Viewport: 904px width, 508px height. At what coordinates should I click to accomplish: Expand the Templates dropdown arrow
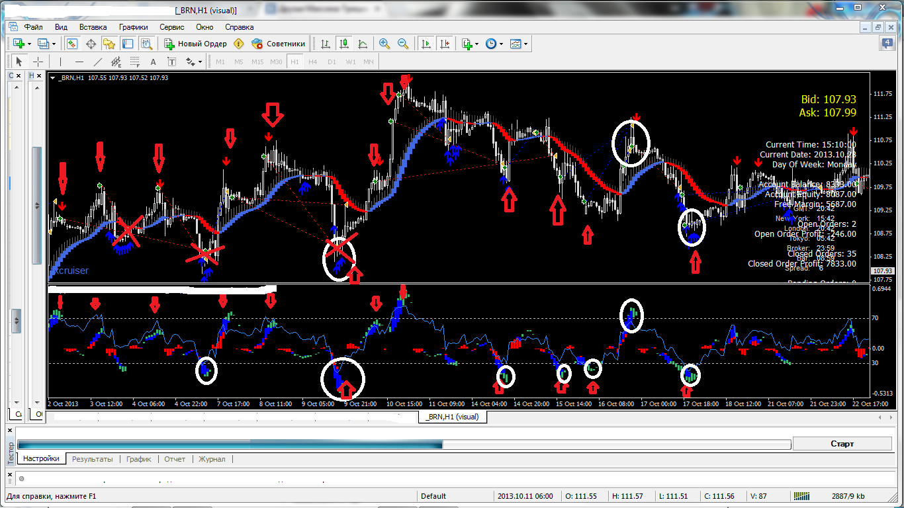(x=525, y=44)
